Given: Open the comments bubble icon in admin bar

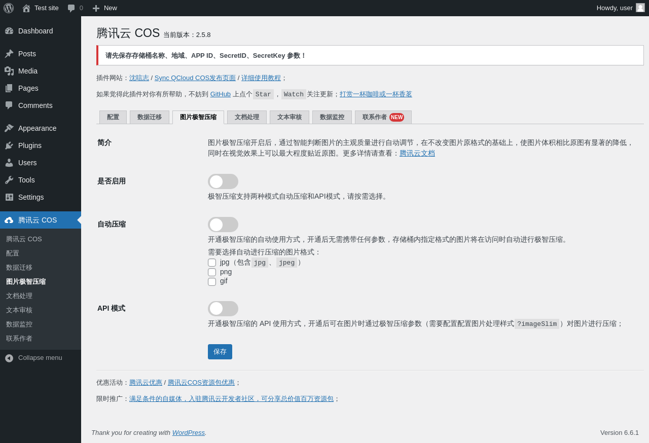Looking at the screenshot, I should pyautogui.click(x=71, y=8).
